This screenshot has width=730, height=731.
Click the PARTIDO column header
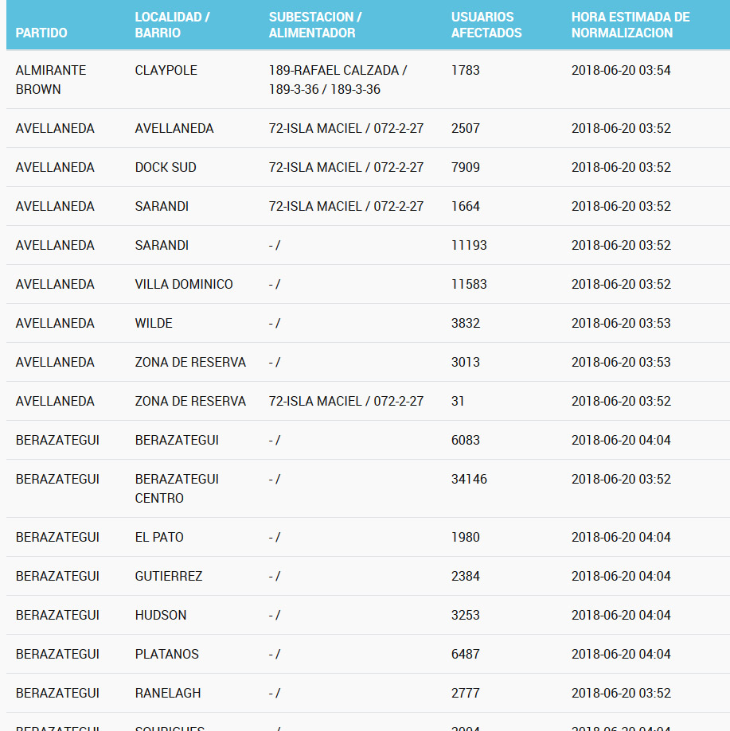click(x=41, y=33)
